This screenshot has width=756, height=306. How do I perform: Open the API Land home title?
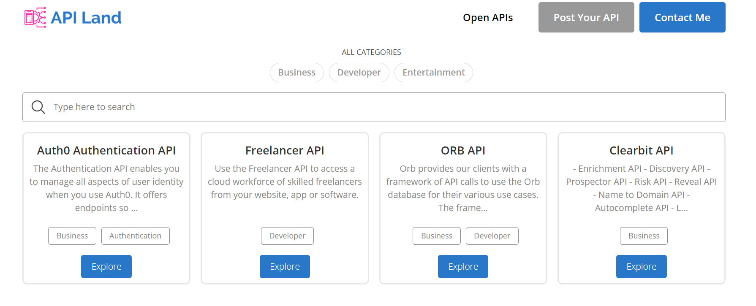click(x=86, y=18)
